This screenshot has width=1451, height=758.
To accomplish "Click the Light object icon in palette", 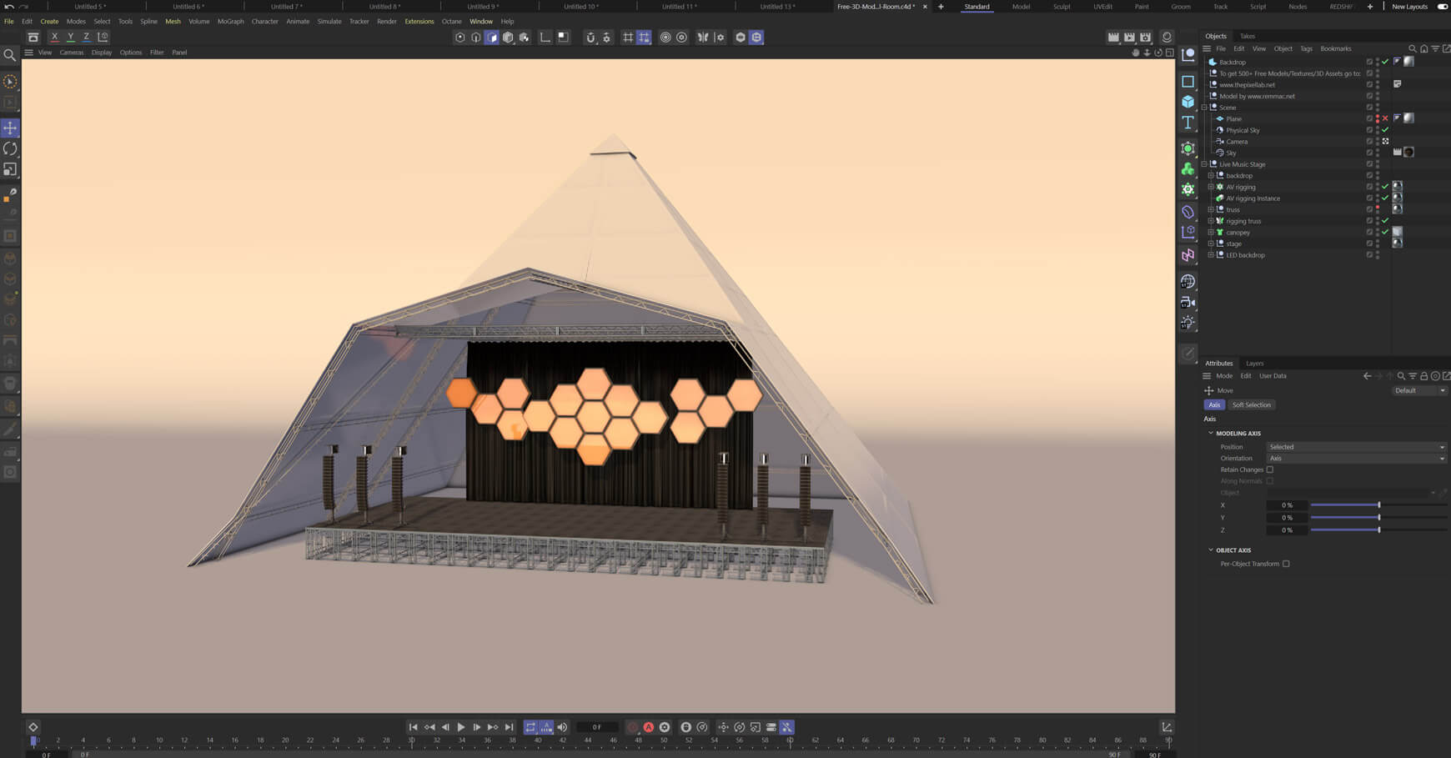I will (1188, 323).
